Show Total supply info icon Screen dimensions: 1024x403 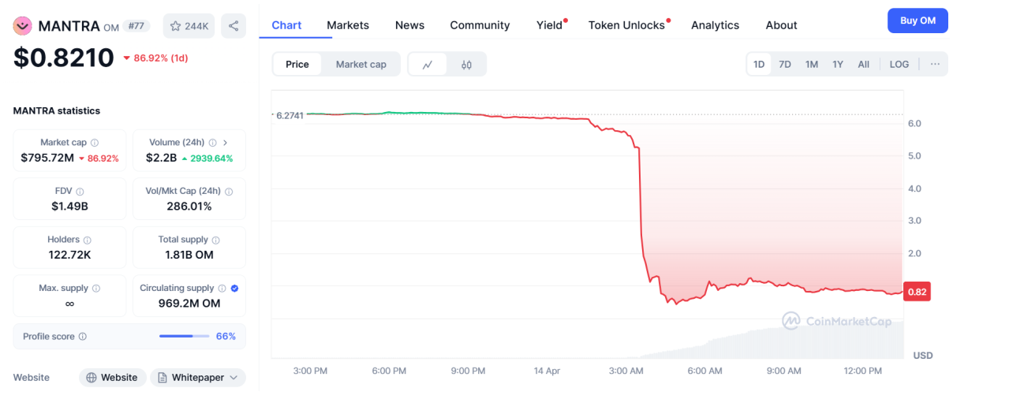coord(216,240)
